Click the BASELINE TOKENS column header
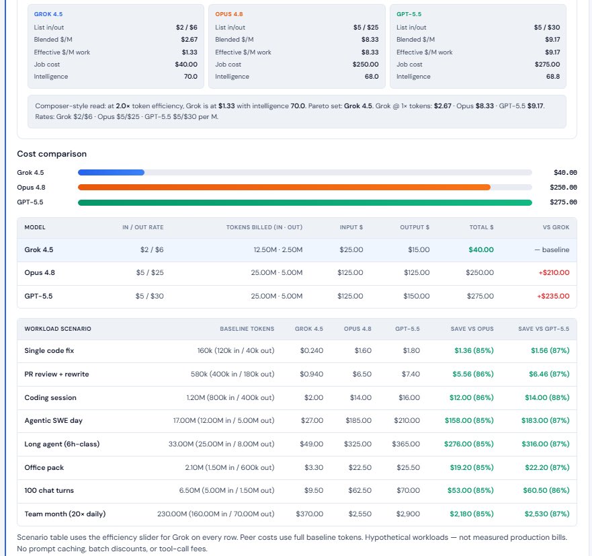592x556 pixels. pos(247,329)
